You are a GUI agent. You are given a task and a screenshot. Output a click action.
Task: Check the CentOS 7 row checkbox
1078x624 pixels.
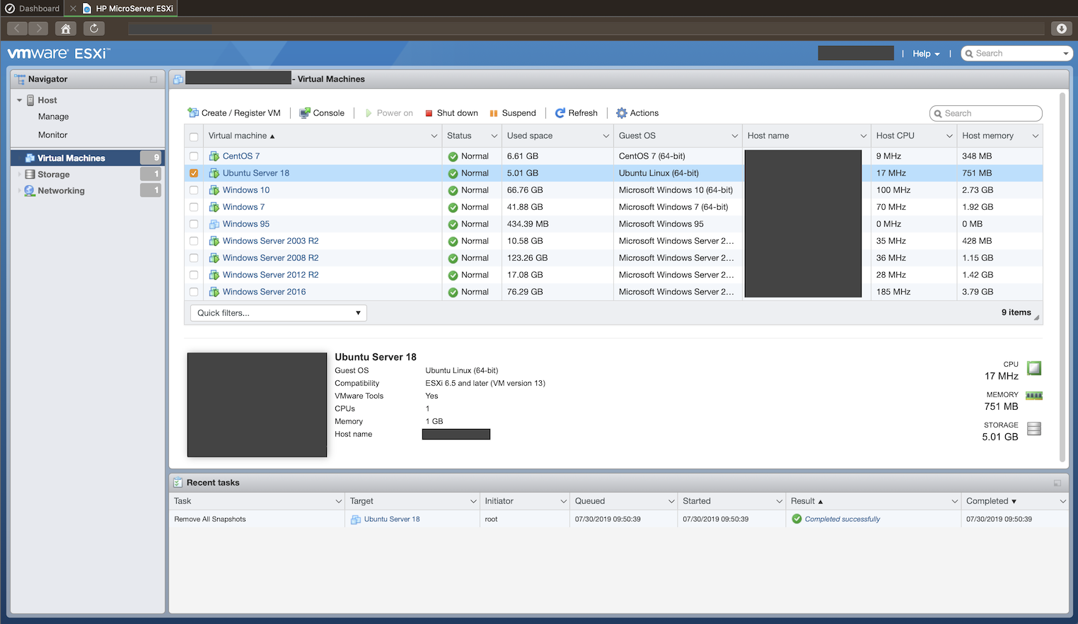point(194,156)
